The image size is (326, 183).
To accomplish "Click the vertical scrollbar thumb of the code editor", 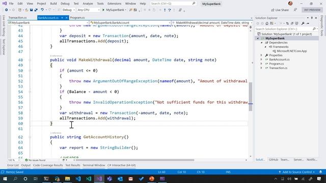I will pos(250,97).
